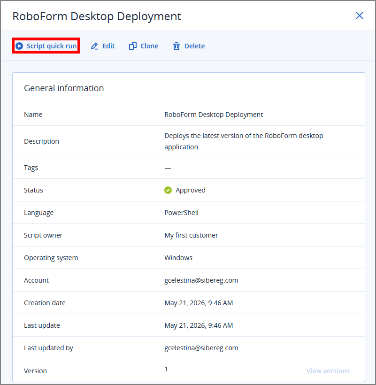Click the Account email gcelestina@sibereg.com
This screenshot has width=376, height=385.
click(201, 280)
